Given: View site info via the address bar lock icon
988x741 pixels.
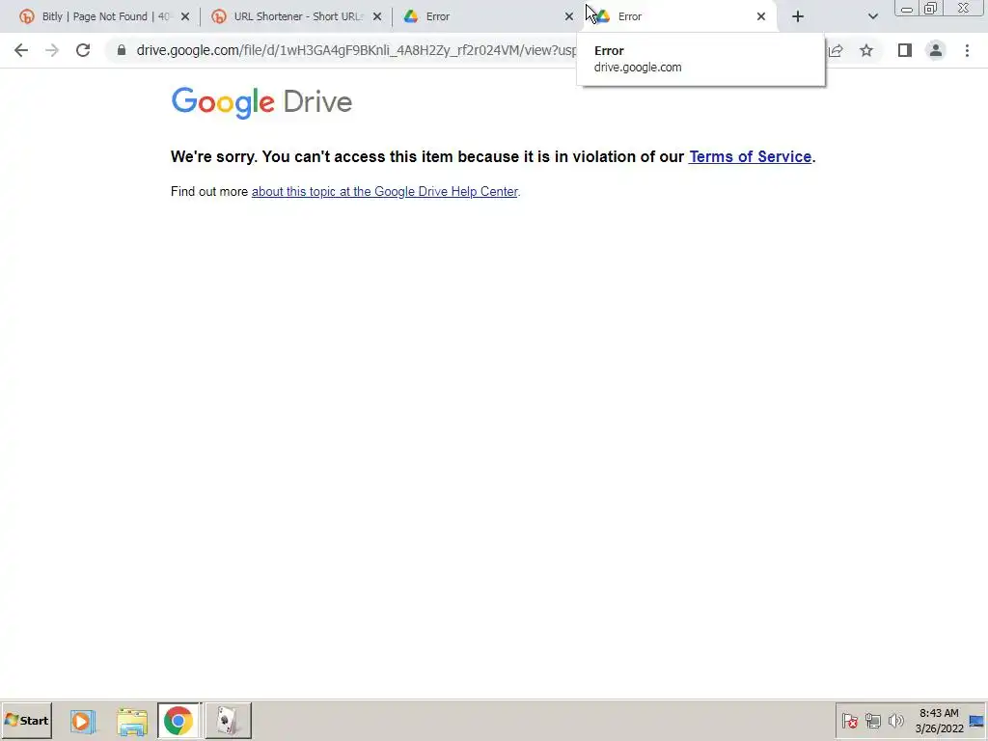Looking at the screenshot, I should 122,50.
